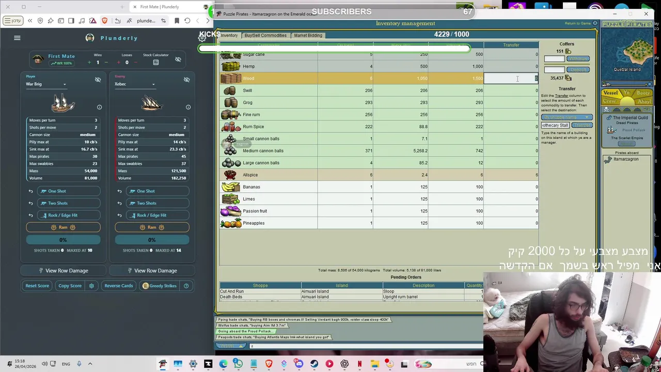Screen dimensions: 661x372
Task: Focus the Deposit amount input field
Action: 554,70
